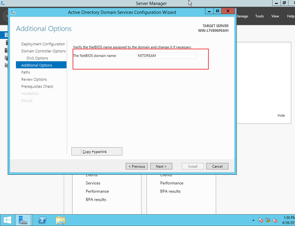Maximize the configuration wizard window

click(217, 11)
